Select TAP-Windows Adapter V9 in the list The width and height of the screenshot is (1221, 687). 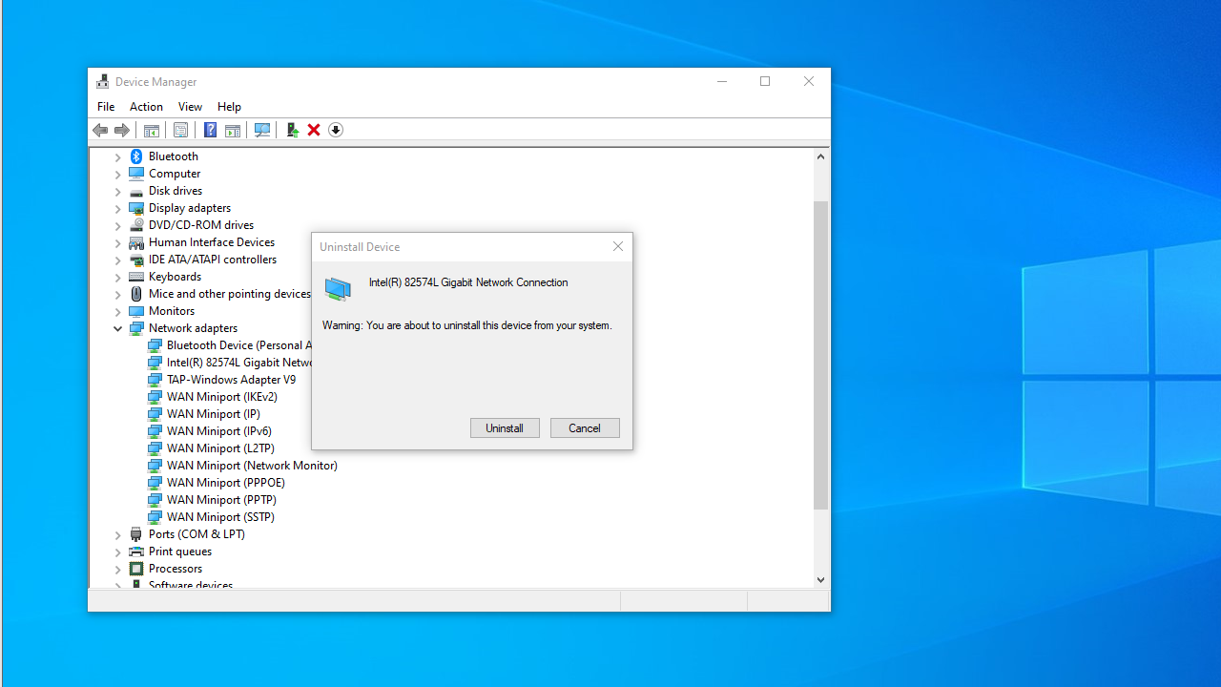tap(231, 380)
